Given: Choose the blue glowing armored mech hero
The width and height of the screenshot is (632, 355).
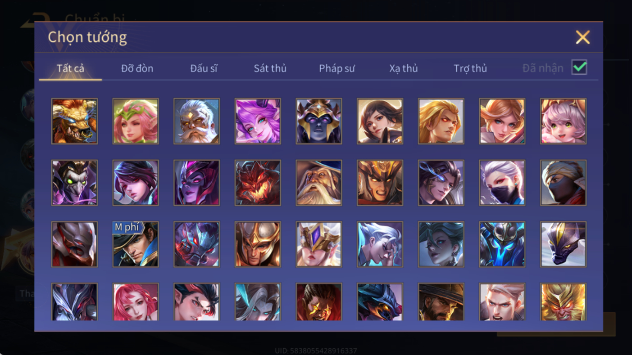Looking at the screenshot, I should pos(502,244).
